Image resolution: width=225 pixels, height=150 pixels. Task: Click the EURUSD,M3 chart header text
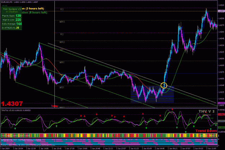(x=19, y=2)
